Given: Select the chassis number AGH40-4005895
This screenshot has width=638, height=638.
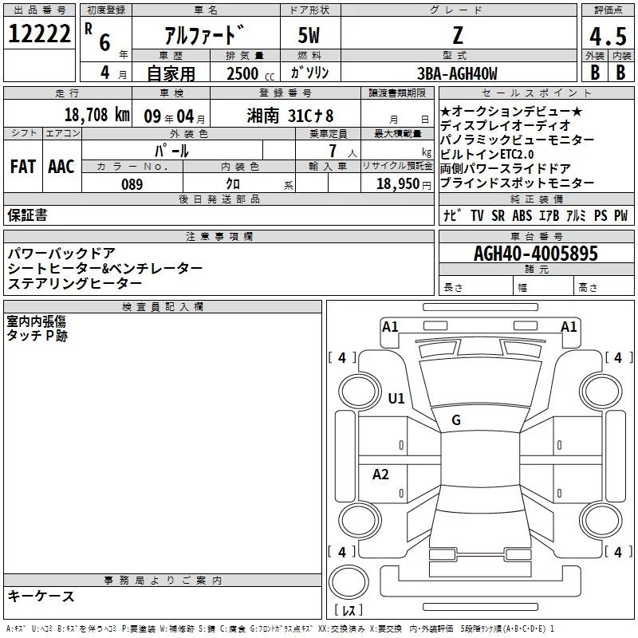Looking at the screenshot, I should click(x=536, y=253).
